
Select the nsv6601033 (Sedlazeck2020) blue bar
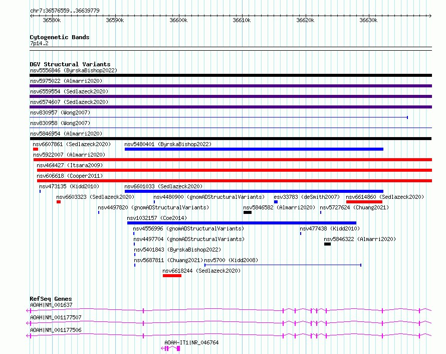coord(254,191)
